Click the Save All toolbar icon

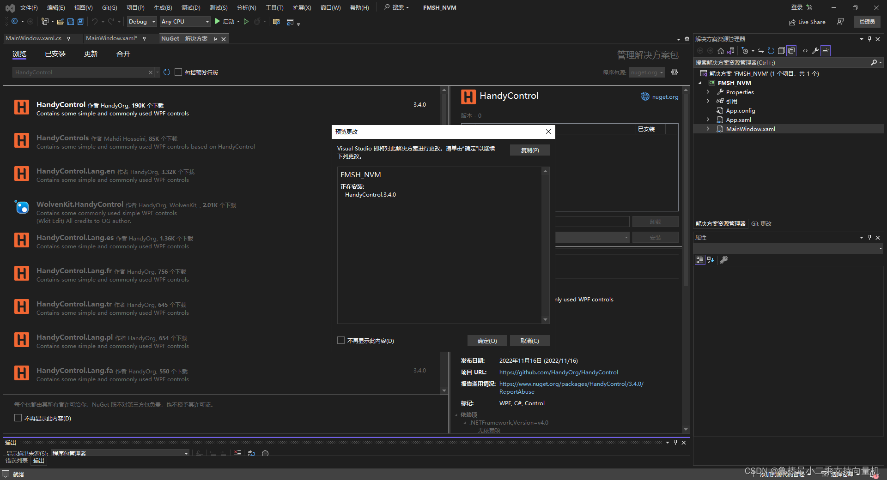(x=81, y=21)
